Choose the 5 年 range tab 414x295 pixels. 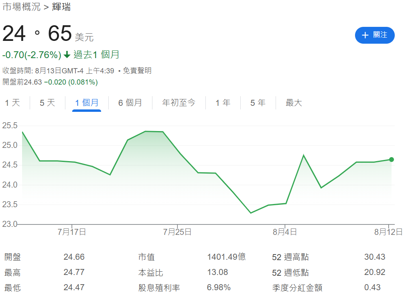258,103
